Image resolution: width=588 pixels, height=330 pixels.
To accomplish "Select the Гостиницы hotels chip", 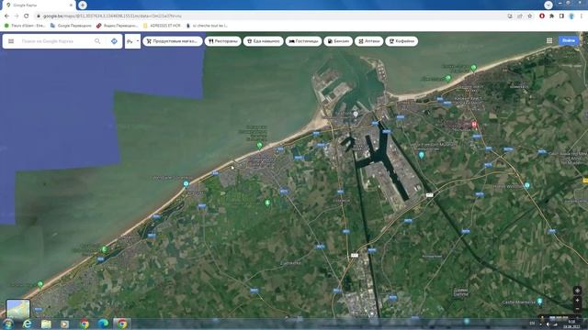I will coord(303,41).
